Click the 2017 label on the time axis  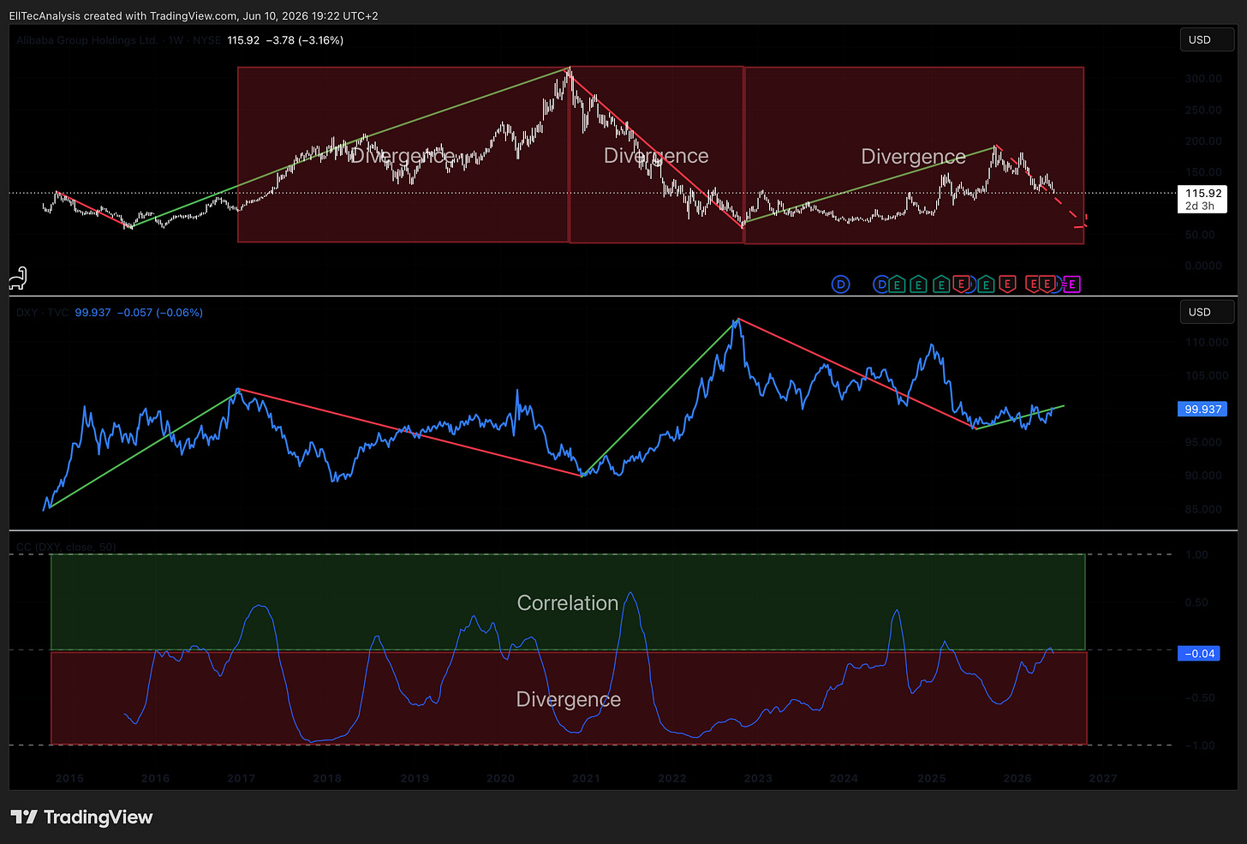pos(241,778)
